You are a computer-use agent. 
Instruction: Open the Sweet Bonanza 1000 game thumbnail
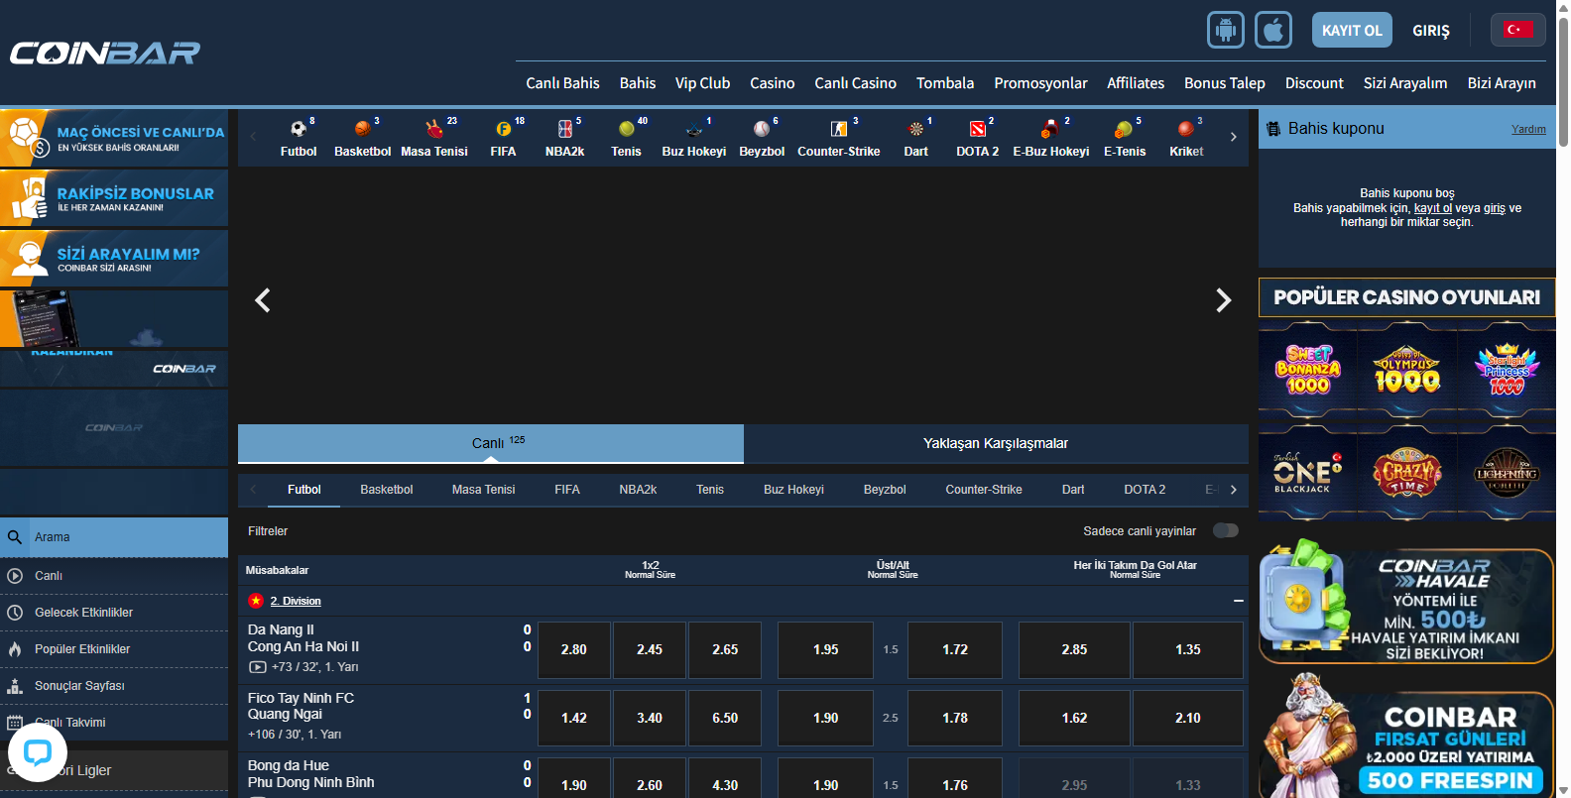pos(1307,371)
